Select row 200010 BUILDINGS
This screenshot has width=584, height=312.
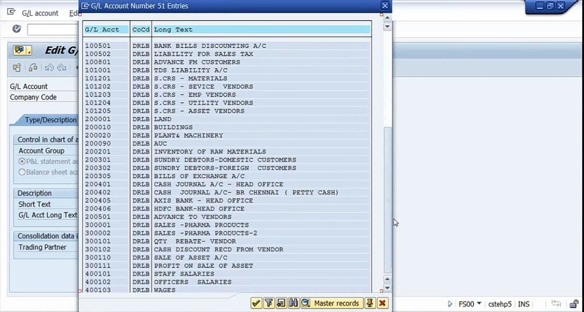click(227, 127)
